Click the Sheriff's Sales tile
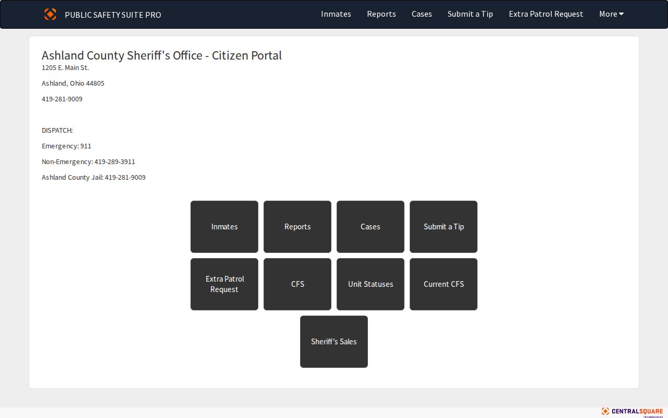668x418 pixels. point(334,342)
